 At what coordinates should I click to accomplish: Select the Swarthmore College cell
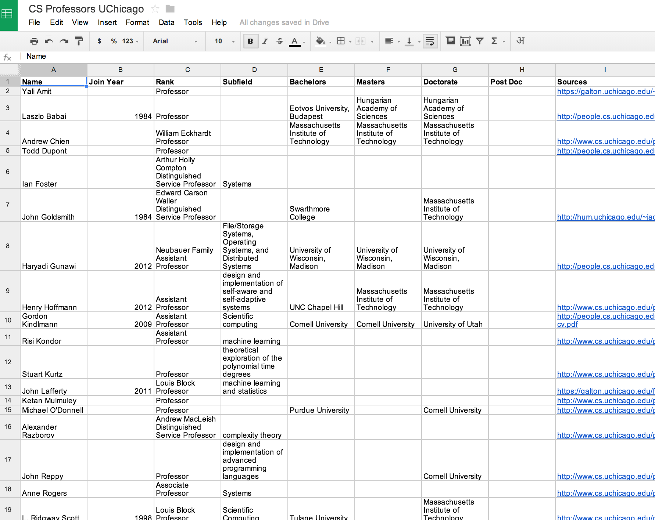(x=321, y=205)
